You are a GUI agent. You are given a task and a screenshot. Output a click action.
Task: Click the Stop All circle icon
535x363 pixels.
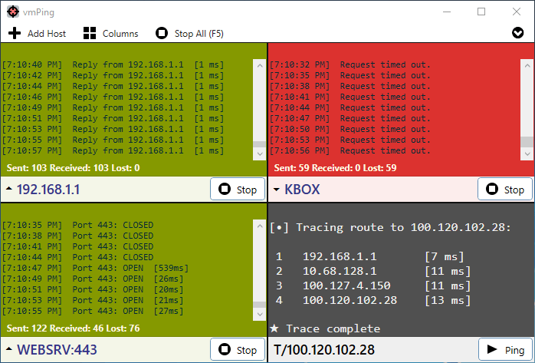tap(161, 33)
